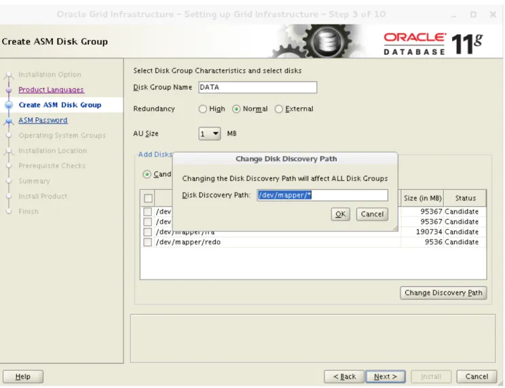This screenshot has width=505, height=388.
Task: Select Create ASM Disk Group step
Action: pyautogui.click(x=60, y=105)
